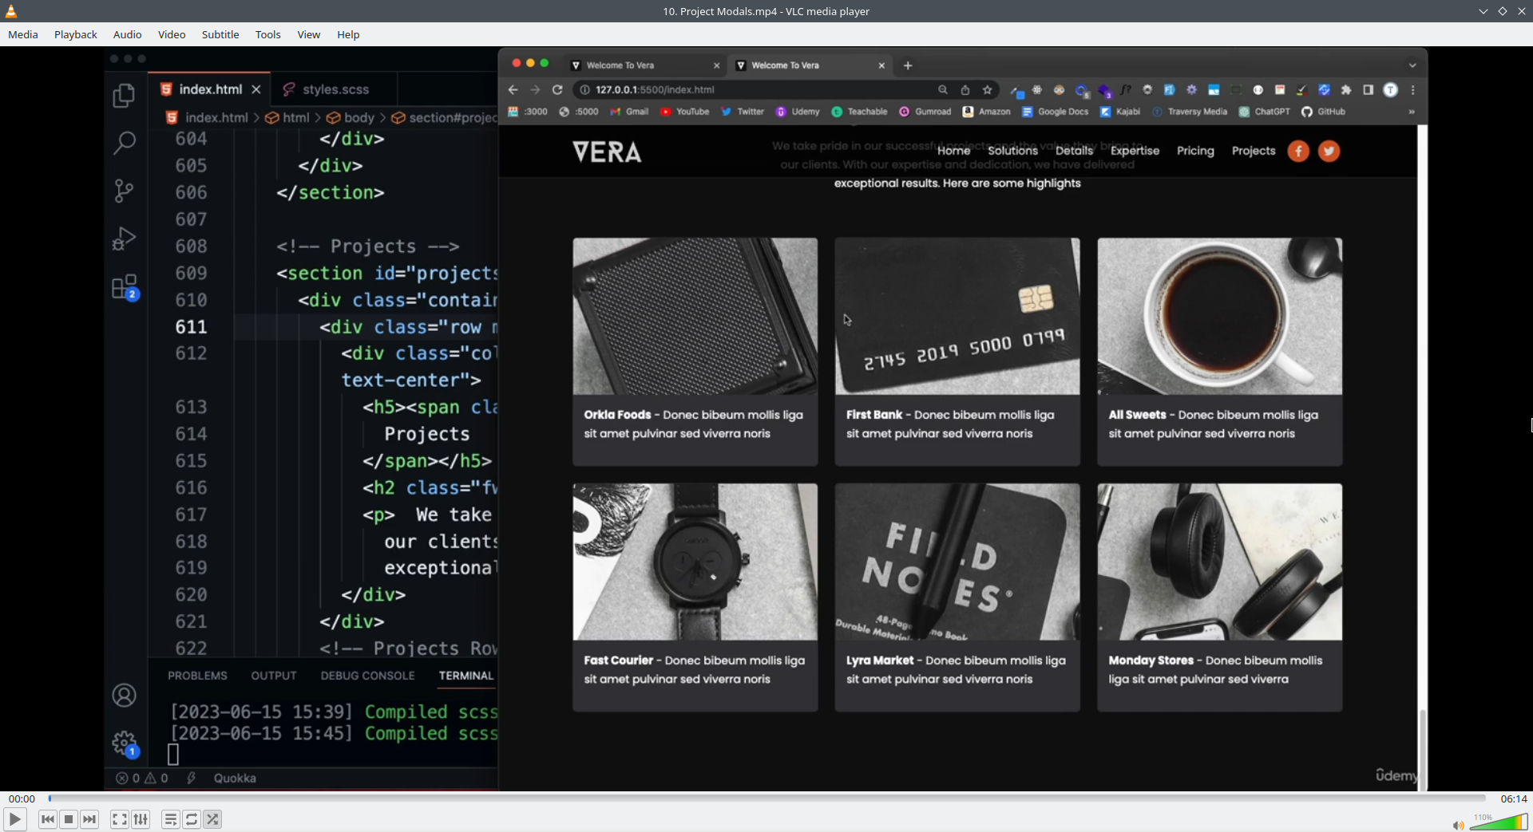Open the Media menu
The width and height of the screenshot is (1533, 832).
tap(23, 34)
